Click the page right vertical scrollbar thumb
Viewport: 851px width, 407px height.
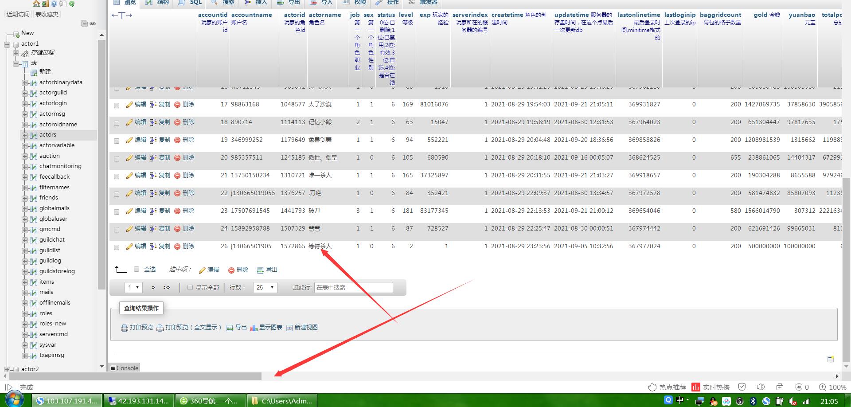[846, 270]
